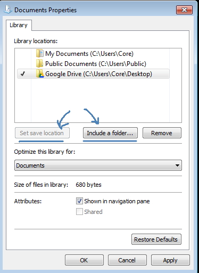
Task: Click the Cancel button
Action: coord(127,260)
